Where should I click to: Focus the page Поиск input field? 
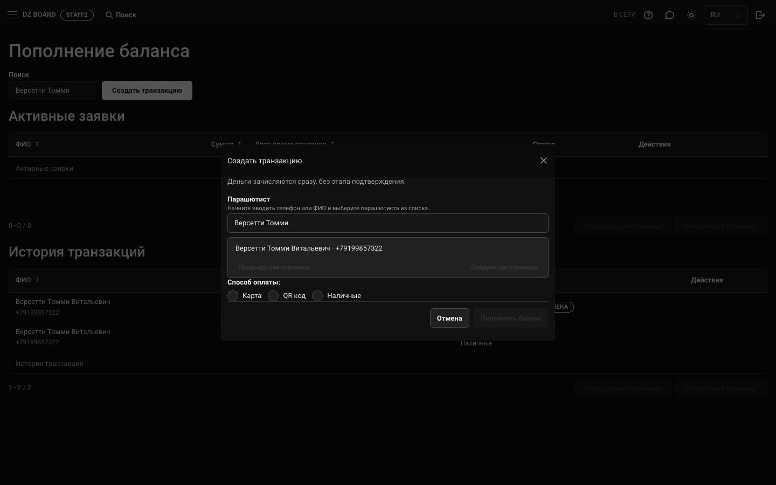tap(52, 91)
